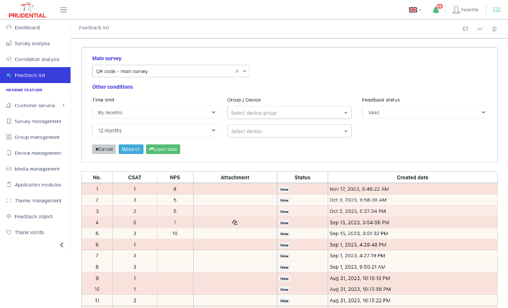Click the green list icon at top right
Viewport: 508px width, 308px height.
497,10
